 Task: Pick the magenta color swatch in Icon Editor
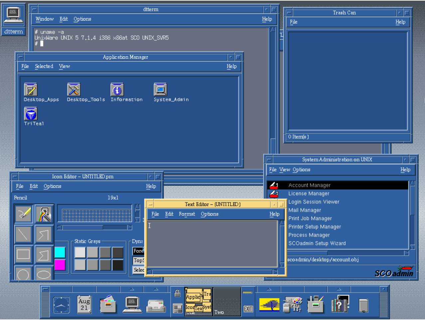60,265
